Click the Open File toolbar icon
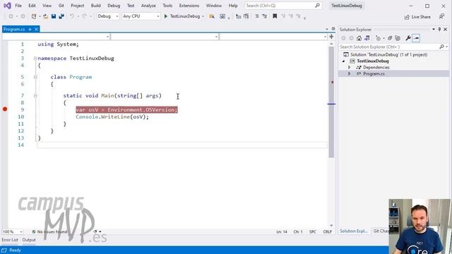Image resolution: width=452 pixels, height=254 pixels. tap(46, 16)
